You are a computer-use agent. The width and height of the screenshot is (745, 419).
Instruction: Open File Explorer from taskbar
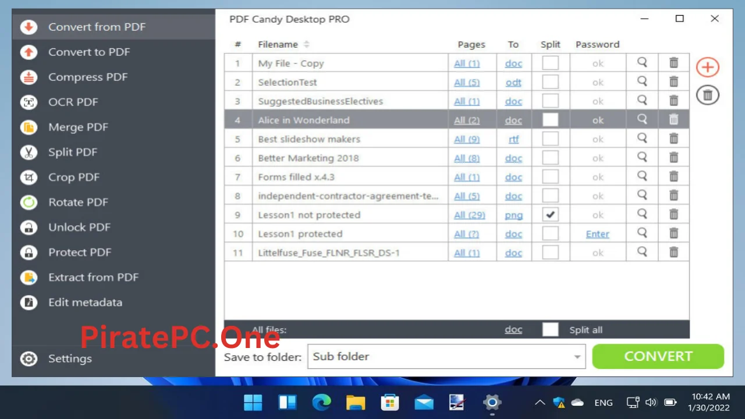pos(356,402)
